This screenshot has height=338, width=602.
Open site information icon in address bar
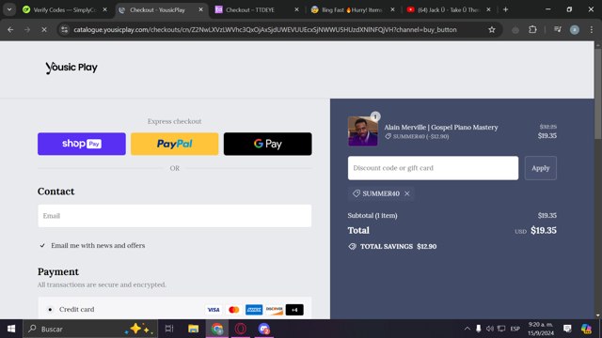point(64,29)
